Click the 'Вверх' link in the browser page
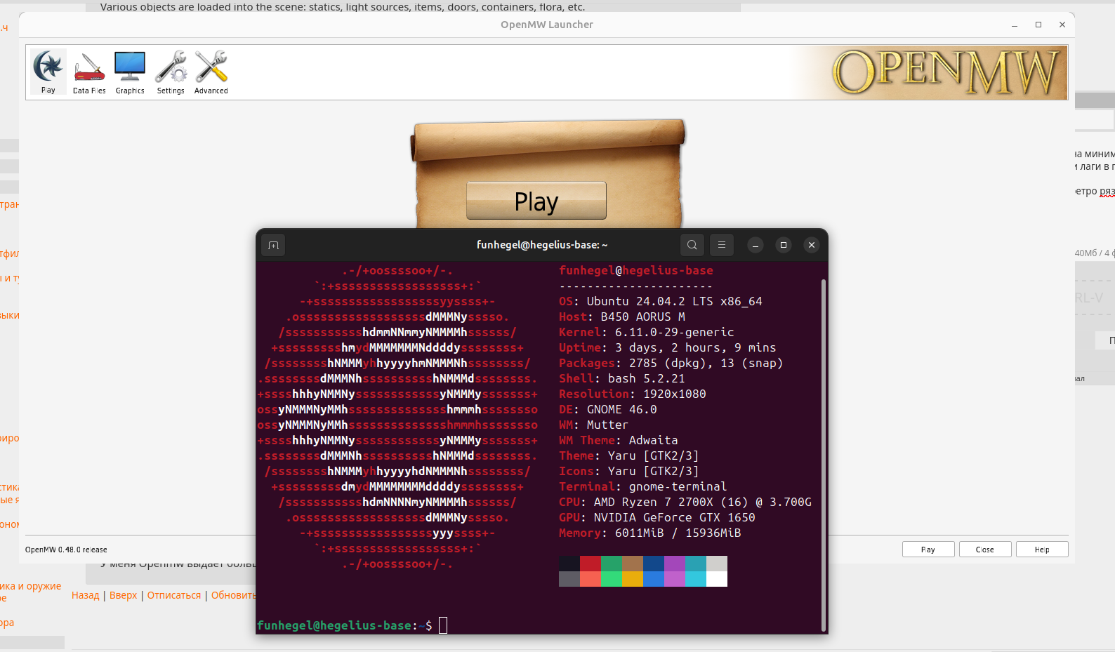The height and width of the screenshot is (652, 1115). 124,595
